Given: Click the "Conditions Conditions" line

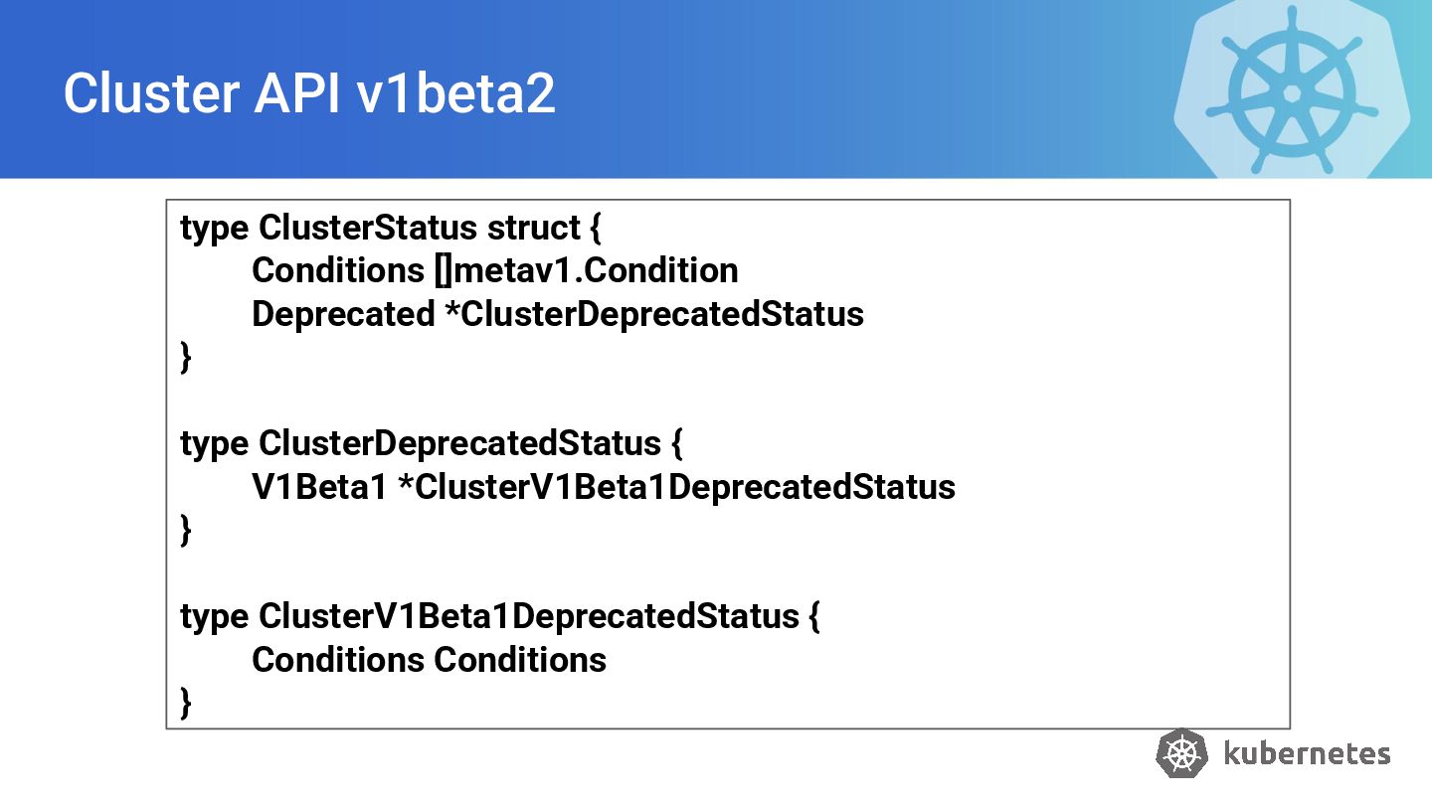Looking at the screenshot, I should (429, 660).
